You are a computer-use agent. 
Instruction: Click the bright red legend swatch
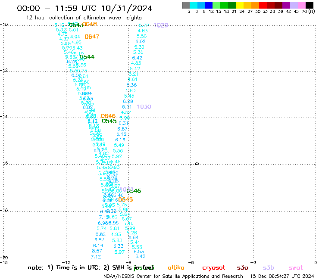pos(263,5)
